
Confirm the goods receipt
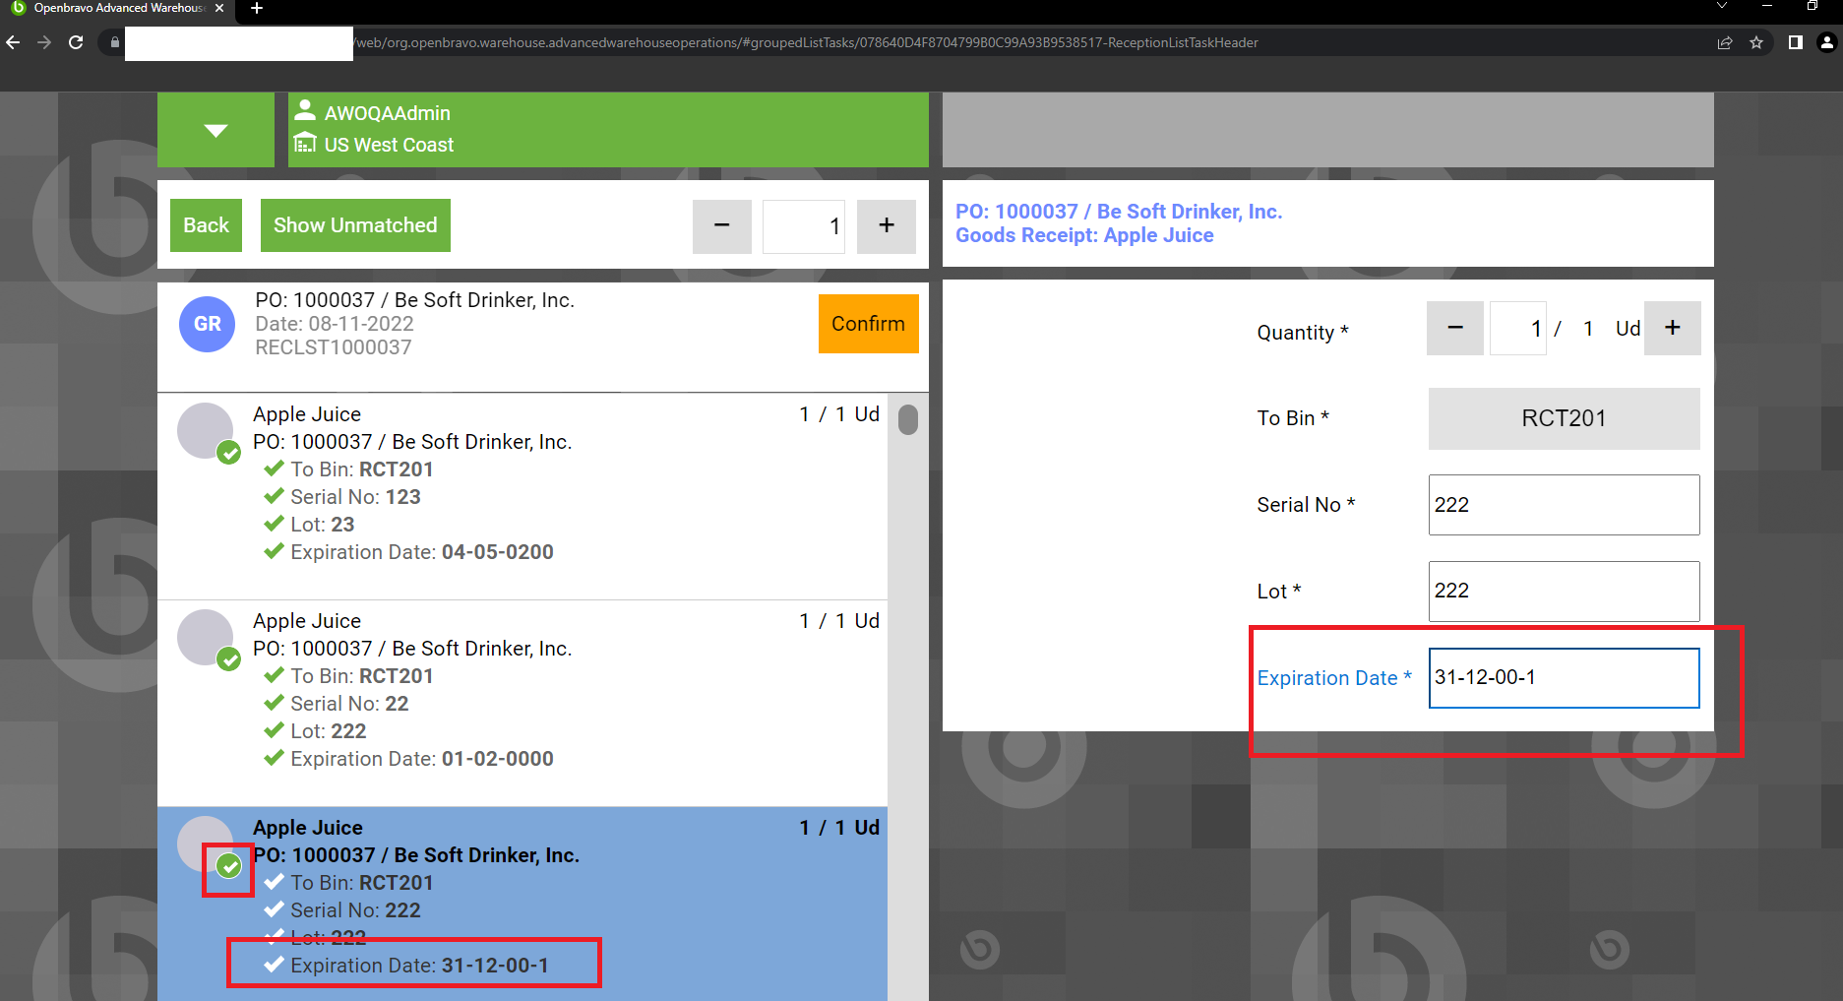click(x=868, y=324)
